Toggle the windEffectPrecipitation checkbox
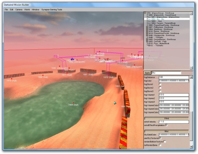This screenshot has height=154, width=198. (166, 125)
